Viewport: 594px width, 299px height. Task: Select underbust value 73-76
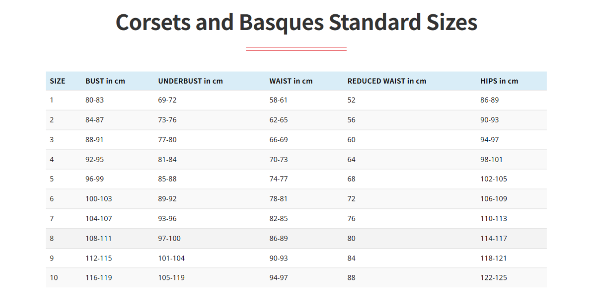pos(167,120)
